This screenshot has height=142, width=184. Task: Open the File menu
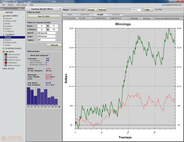tap(3, 5)
